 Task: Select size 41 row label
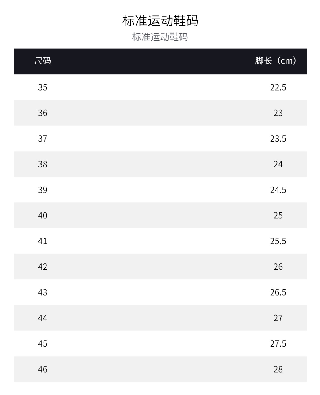[x=43, y=241]
